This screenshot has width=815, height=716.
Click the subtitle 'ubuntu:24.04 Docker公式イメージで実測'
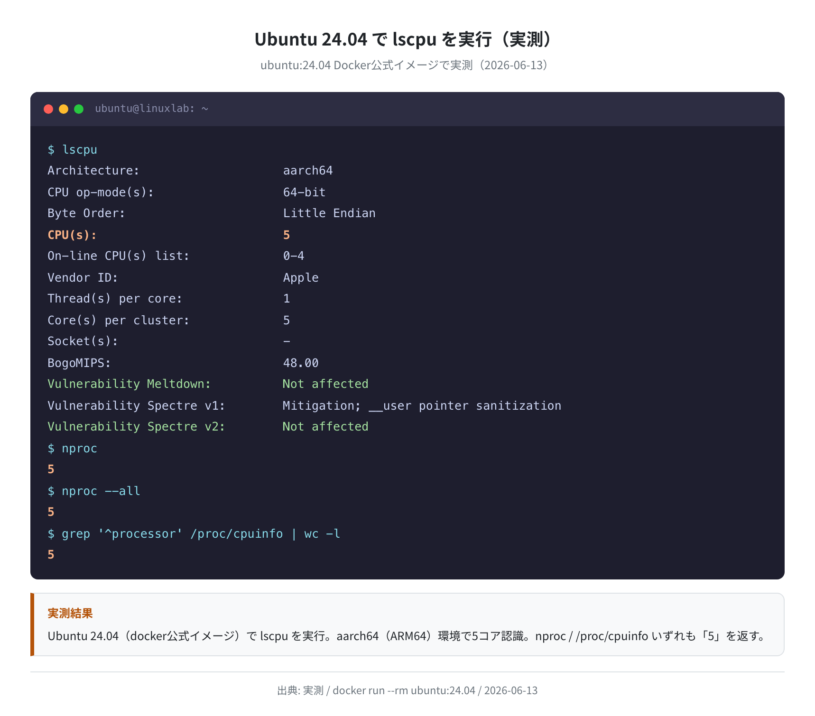(x=367, y=65)
